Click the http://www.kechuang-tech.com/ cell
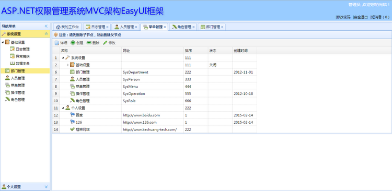The width and height of the screenshot is (392, 191). coord(153,129)
